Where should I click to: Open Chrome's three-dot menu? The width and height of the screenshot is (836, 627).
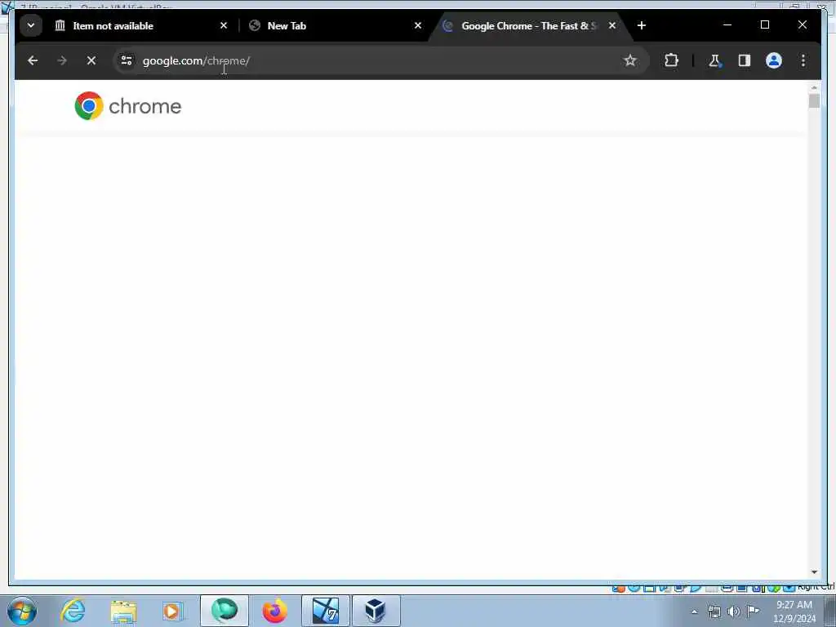803,60
